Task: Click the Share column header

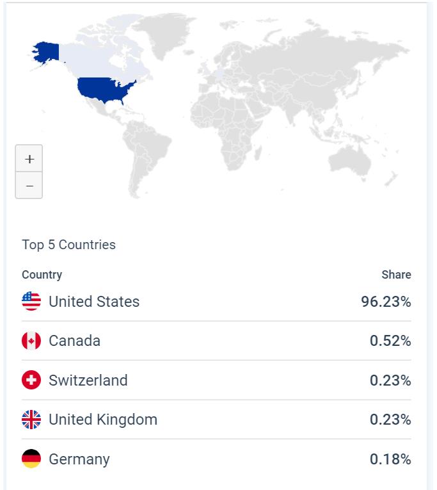Action: click(x=396, y=275)
